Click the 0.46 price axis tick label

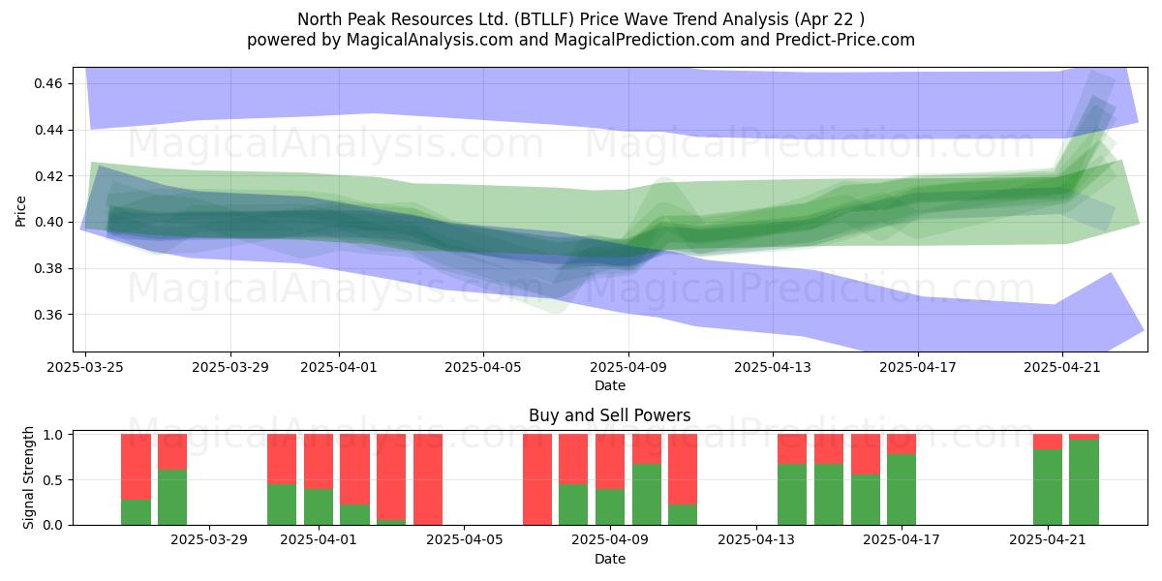point(50,83)
